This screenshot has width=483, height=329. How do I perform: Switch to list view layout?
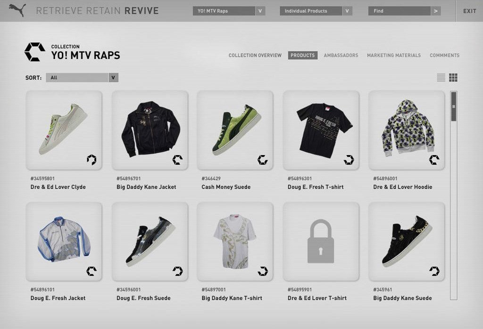[x=441, y=78]
